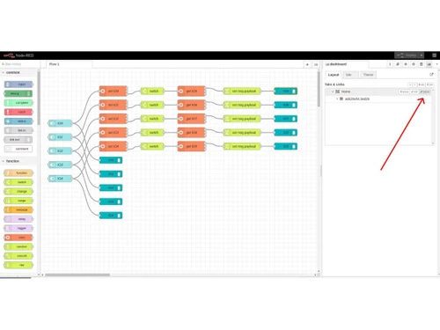The width and height of the screenshot is (440, 330).
Task: Select the range node in palette
Action: point(18,201)
